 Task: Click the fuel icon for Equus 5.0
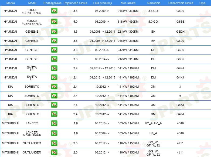(54, 22)
